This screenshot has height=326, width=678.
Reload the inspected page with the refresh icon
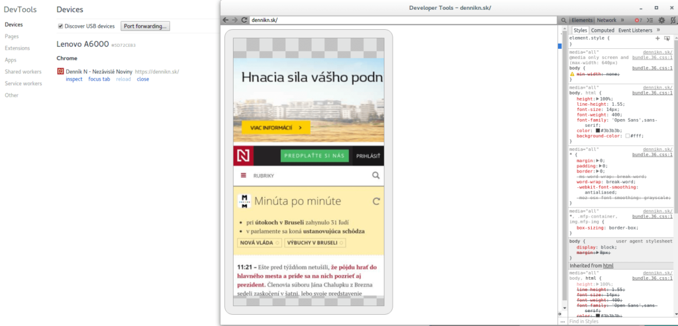[244, 20]
